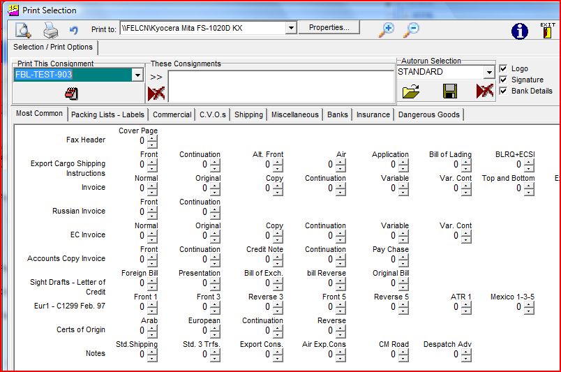Image resolution: width=561 pixels, height=372 pixels.
Task: Open autorun selection with folder icon
Action: click(411, 91)
